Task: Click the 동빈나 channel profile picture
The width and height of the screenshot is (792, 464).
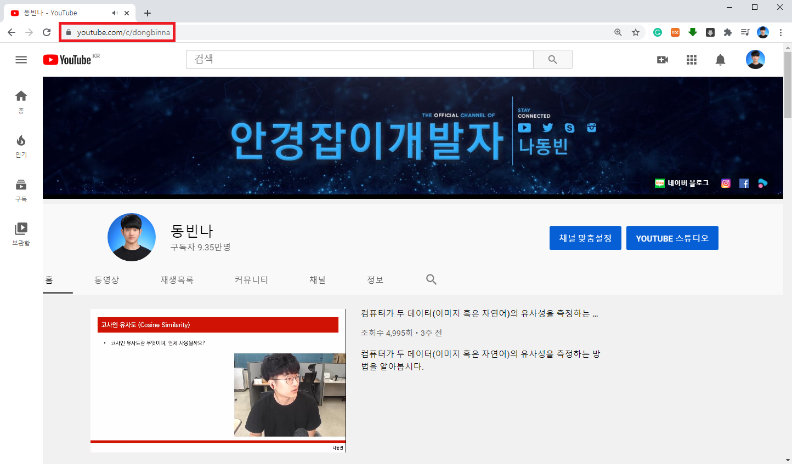Action: coord(132,237)
